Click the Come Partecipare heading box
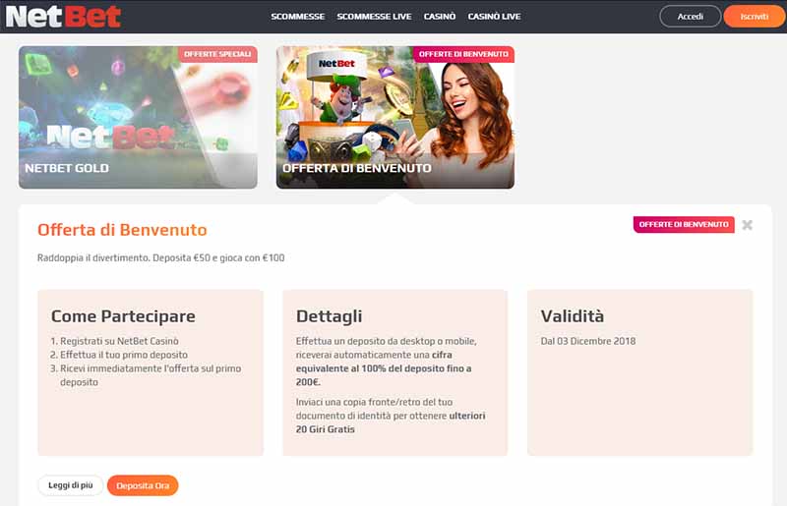This screenshot has height=506, width=787. tap(151, 372)
